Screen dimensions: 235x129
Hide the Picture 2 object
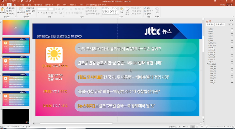232,48
